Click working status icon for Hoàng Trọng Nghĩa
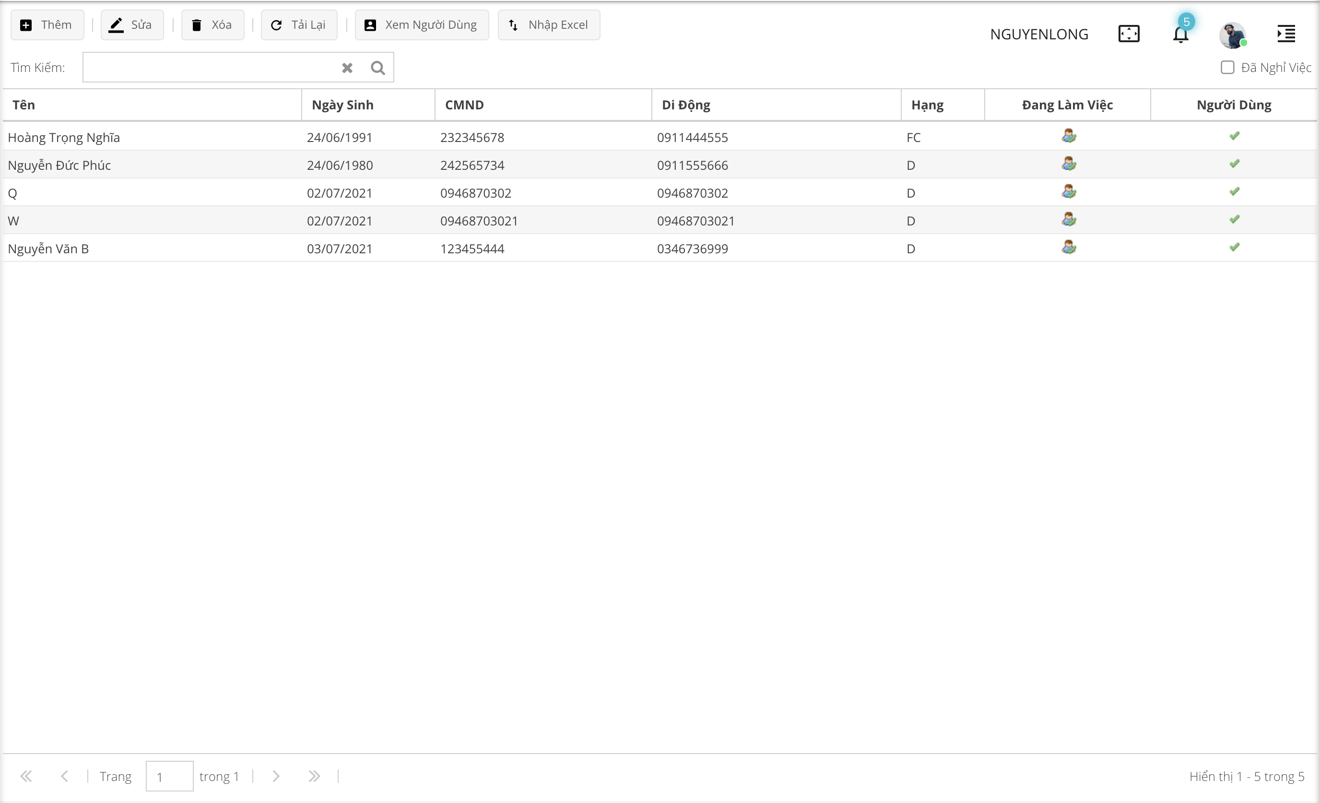1320x803 pixels. tap(1068, 136)
